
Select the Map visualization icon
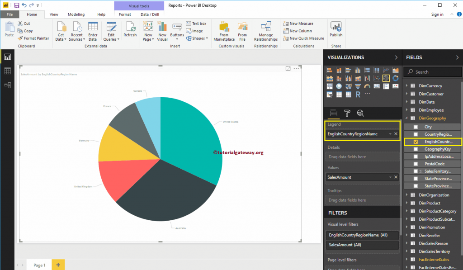(x=338, y=86)
